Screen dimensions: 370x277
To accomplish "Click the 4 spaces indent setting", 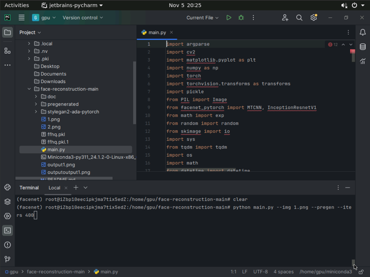I will click(284, 272).
